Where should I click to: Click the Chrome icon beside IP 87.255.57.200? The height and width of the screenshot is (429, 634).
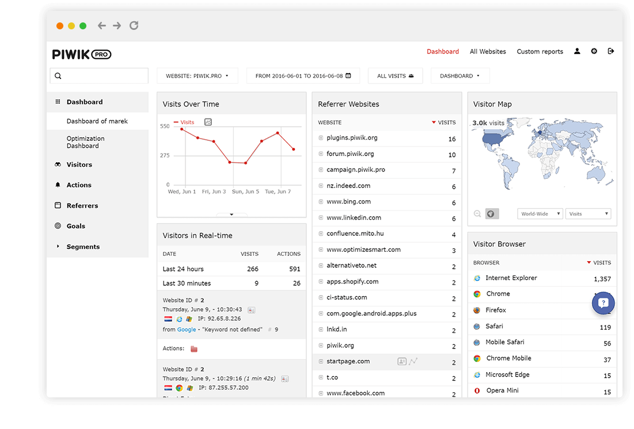pos(179,388)
